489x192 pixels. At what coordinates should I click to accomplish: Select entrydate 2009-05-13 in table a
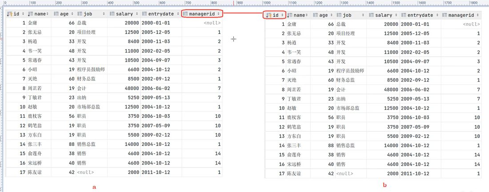coord(161,98)
